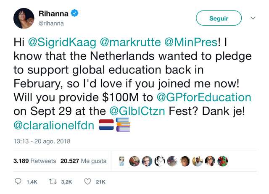Open the @SigridKaag mention
Screen dimensions: 269x194
pyautogui.click(x=62, y=42)
